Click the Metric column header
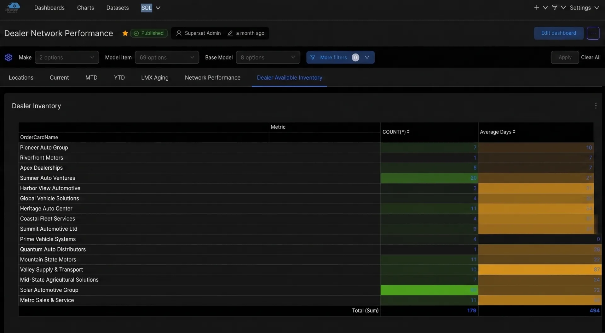Image resolution: width=605 pixels, height=333 pixels. click(x=278, y=127)
